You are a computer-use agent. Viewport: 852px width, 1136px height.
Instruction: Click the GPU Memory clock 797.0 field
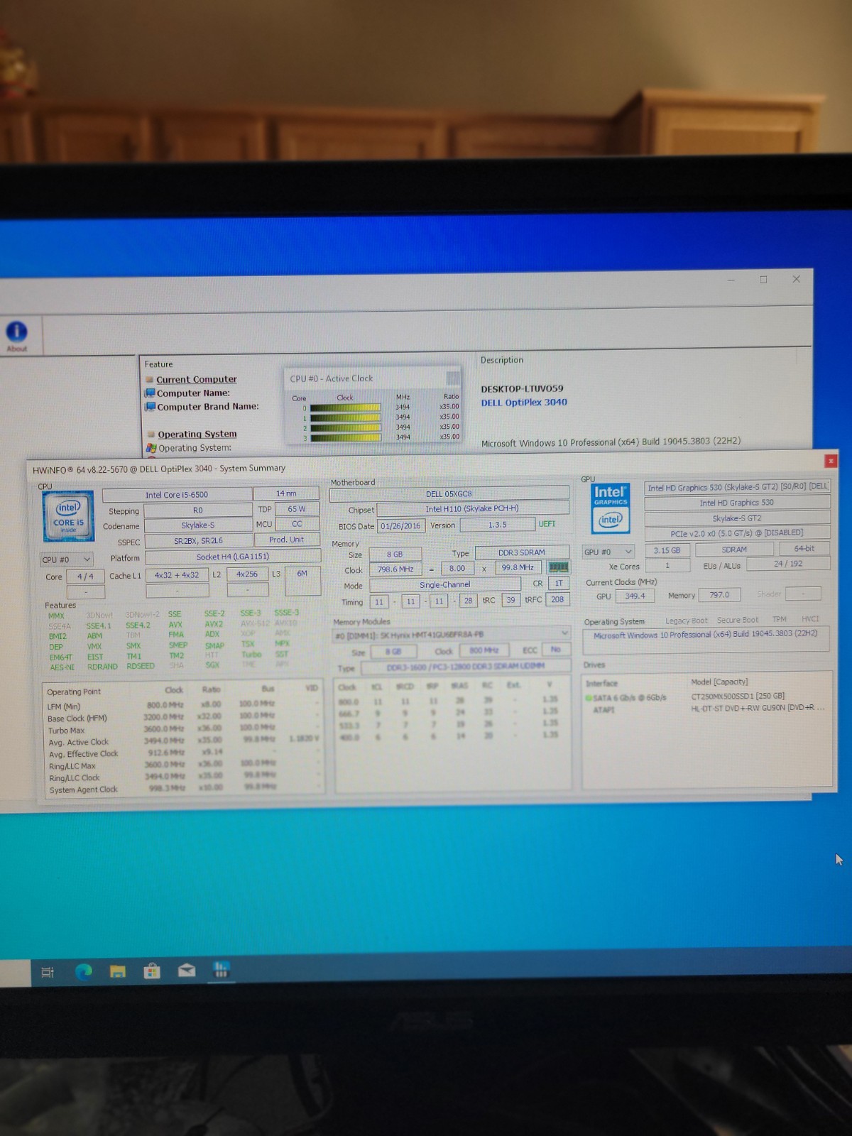(x=719, y=595)
